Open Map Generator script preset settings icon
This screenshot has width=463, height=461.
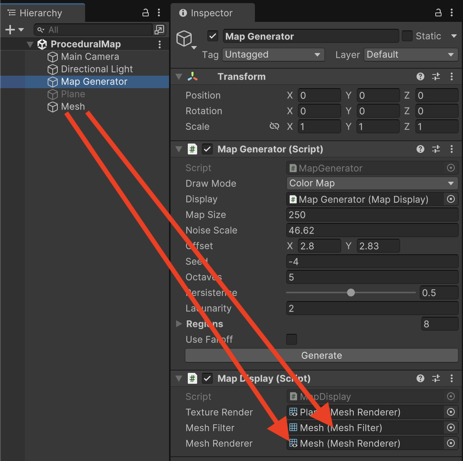coord(436,149)
